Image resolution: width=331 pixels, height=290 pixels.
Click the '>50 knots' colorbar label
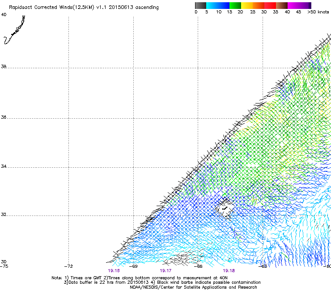click(x=318, y=12)
